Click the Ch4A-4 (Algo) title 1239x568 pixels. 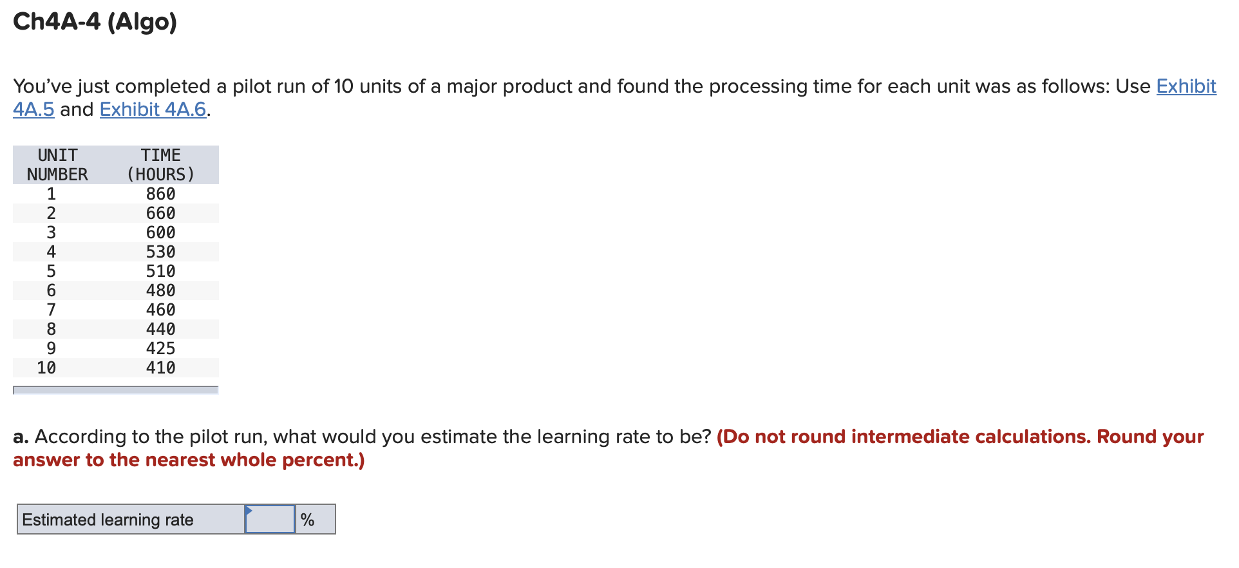(x=94, y=21)
